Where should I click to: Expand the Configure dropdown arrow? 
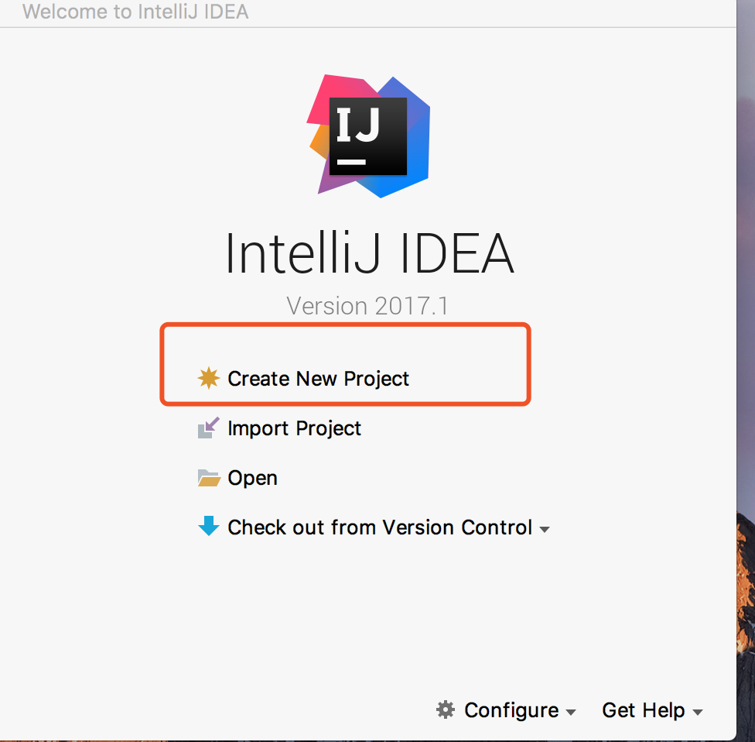[x=571, y=713]
